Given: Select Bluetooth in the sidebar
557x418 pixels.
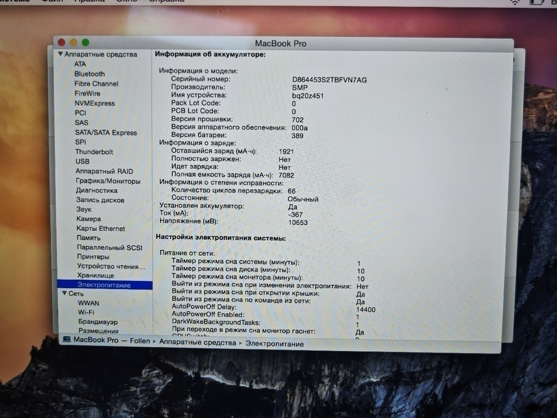Looking at the screenshot, I should pos(90,74).
